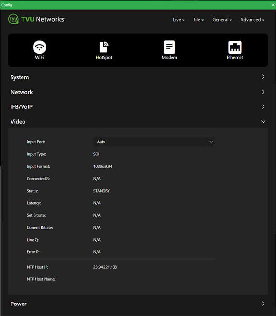This screenshot has width=276, height=316.
Task: Expand the Network section
Action: [138, 92]
